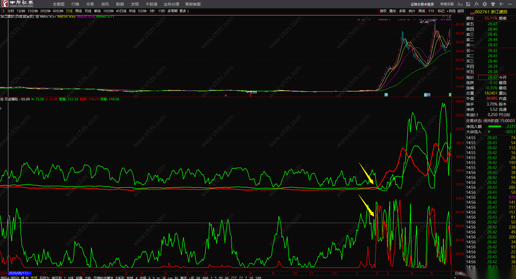Click 返回 to go back
The image size is (516, 279).
tap(461, 11)
